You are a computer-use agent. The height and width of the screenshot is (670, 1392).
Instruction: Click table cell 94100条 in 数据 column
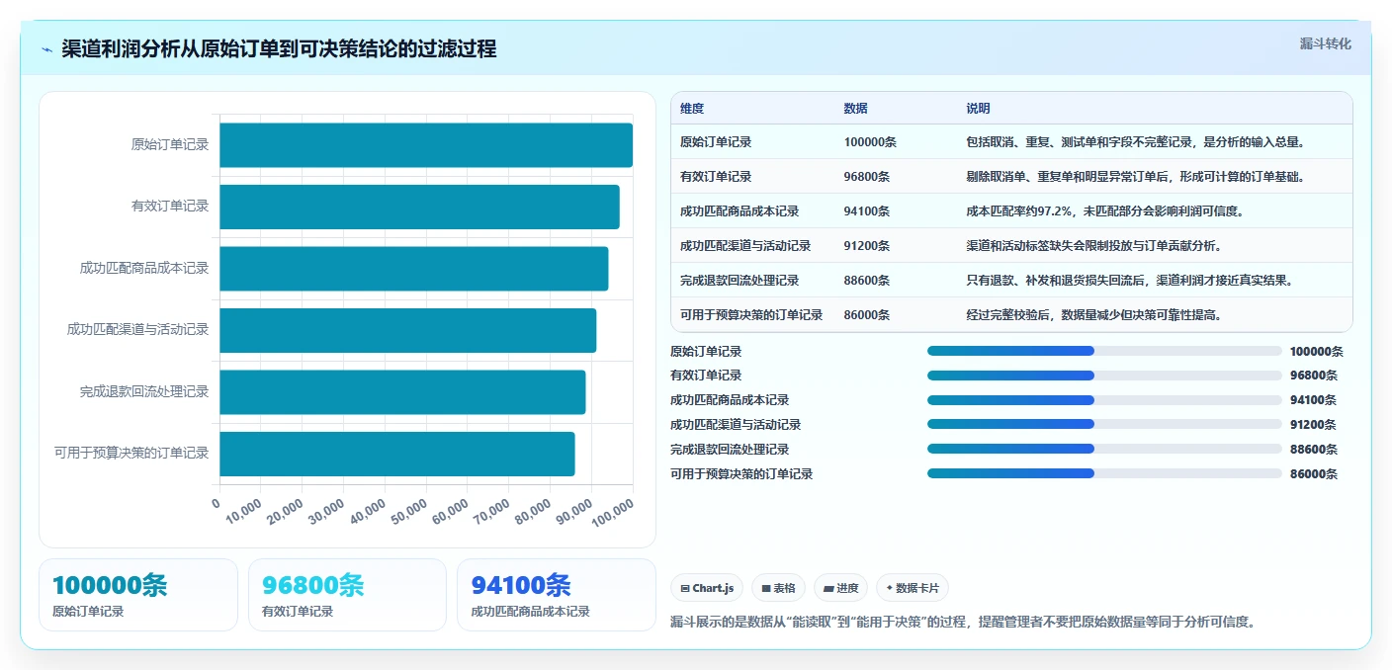(867, 211)
